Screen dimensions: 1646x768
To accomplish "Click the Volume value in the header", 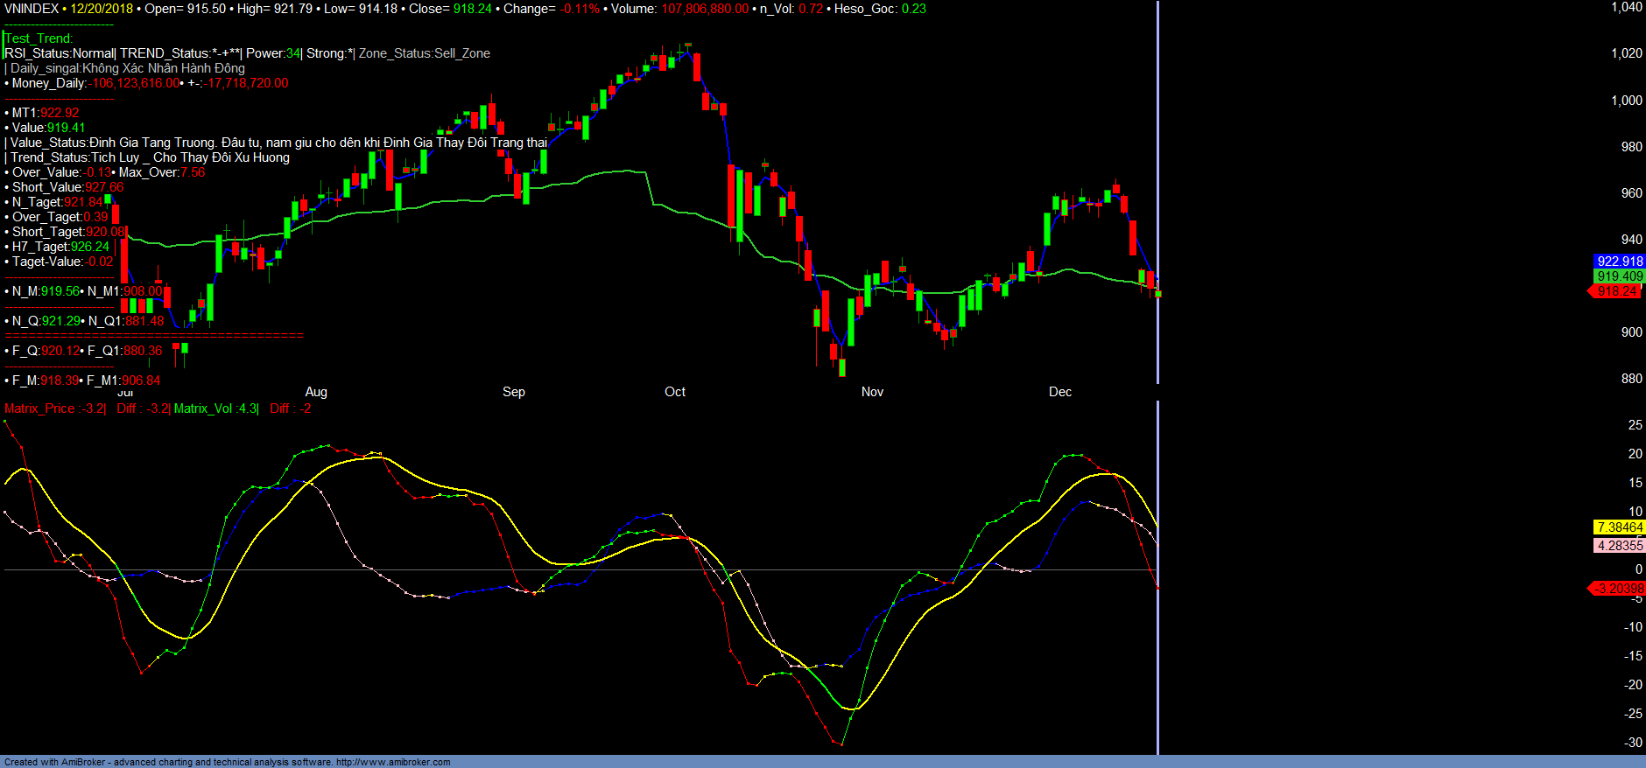I will click(x=705, y=9).
